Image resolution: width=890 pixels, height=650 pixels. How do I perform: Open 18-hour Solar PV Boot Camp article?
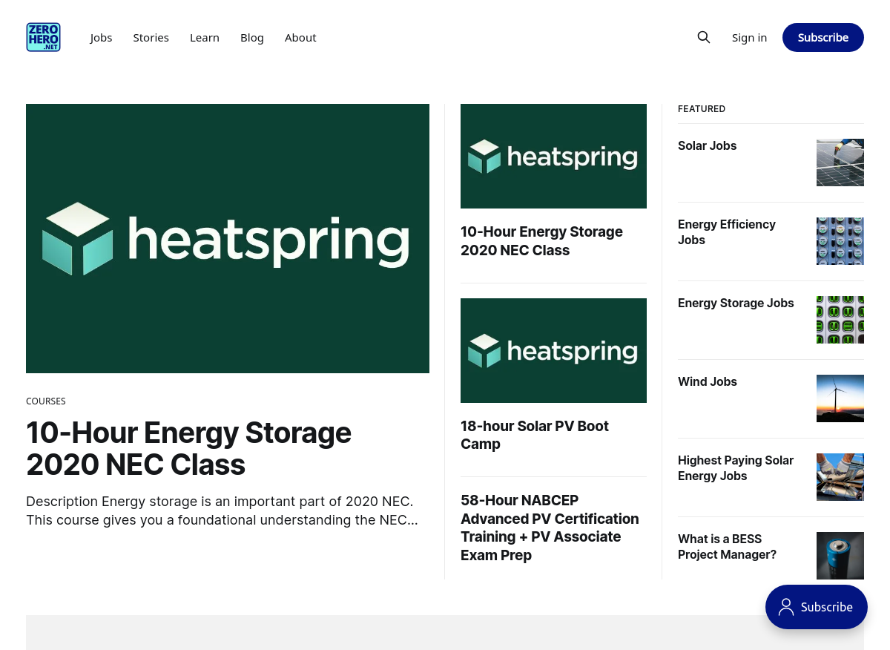click(x=535, y=435)
